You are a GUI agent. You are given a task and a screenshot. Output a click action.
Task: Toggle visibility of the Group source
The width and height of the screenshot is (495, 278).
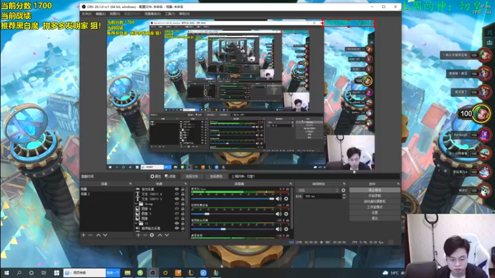pyautogui.click(x=177, y=204)
